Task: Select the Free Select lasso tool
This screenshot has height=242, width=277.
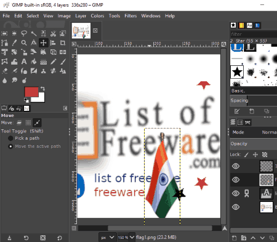Action: [24, 33]
